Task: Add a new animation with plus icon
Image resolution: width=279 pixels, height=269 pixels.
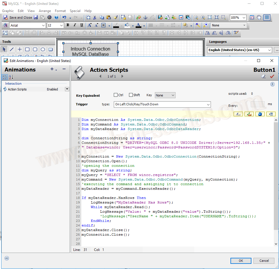Action: click(x=52, y=69)
